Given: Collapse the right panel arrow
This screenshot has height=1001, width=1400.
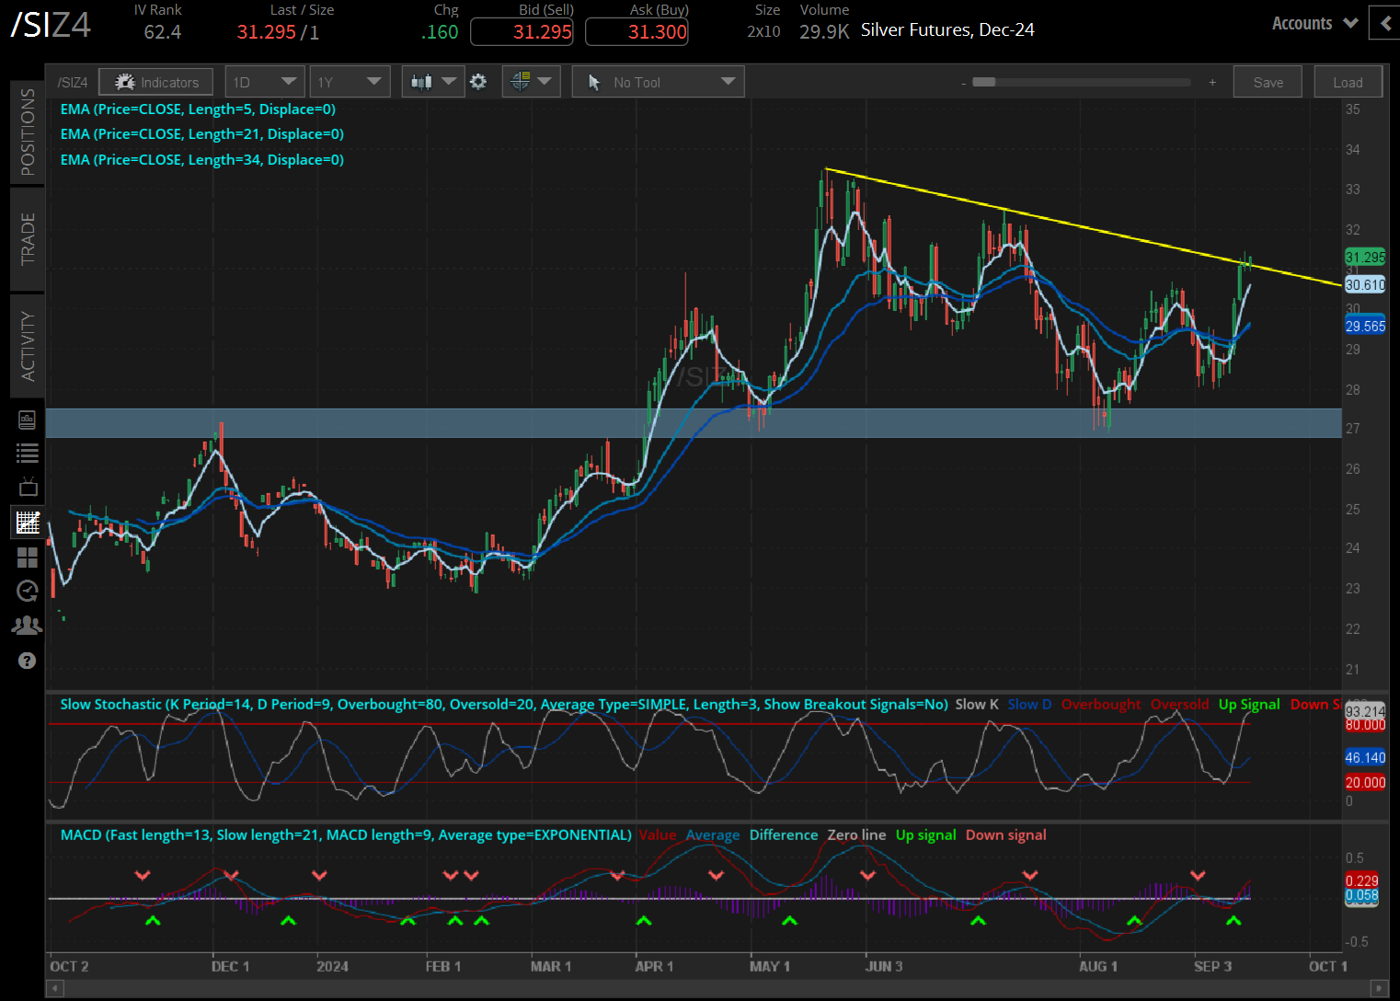Looking at the screenshot, I should (1384, 23).
